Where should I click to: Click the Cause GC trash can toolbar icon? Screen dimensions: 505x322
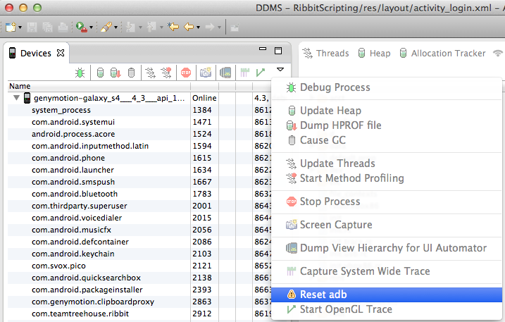[x=132, y=72]
